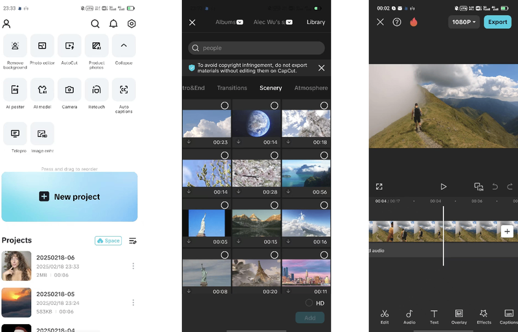Viewport: 518px width, 332px height.
Task: Open options menu for project 20250218-06
Action: (x=133, y=266)
